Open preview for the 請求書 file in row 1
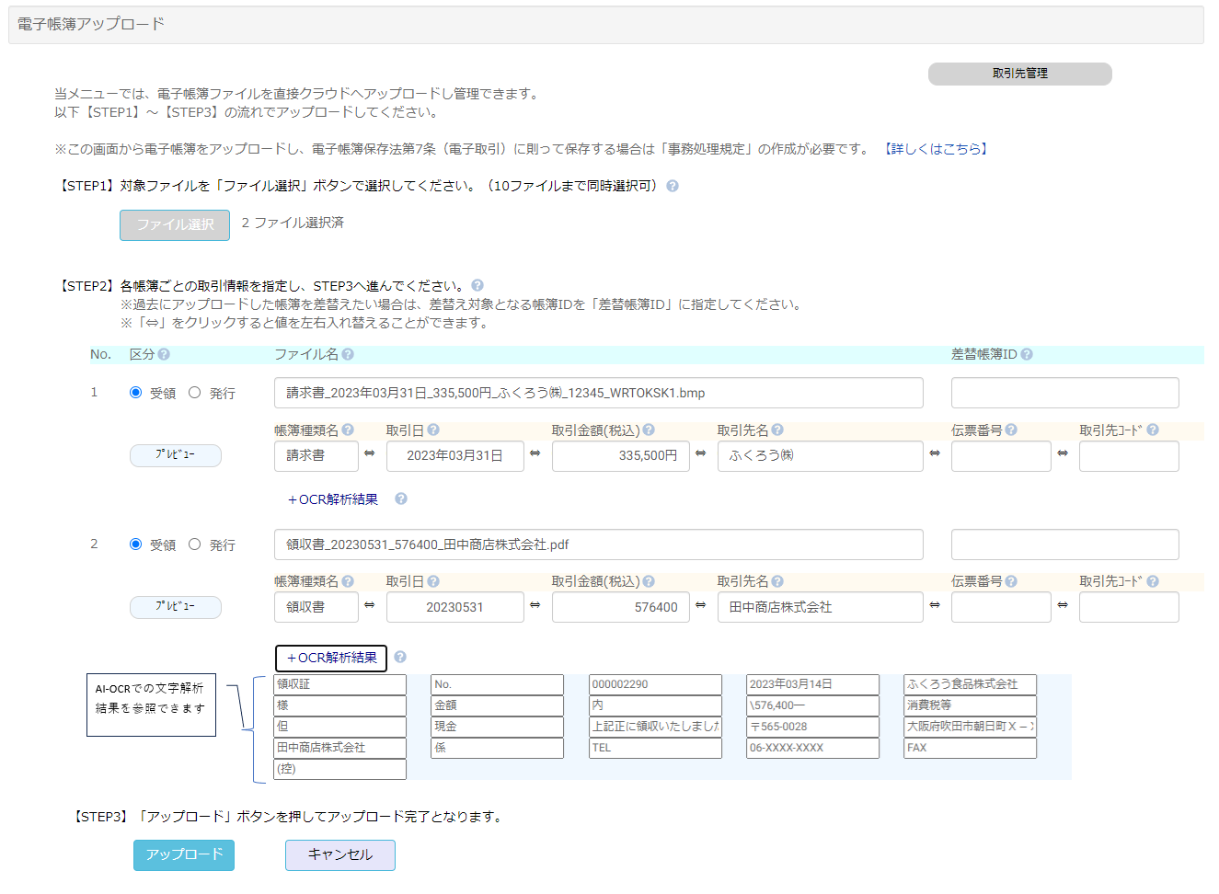This screenshot has width=1219, height=894. tap(175, 455)
